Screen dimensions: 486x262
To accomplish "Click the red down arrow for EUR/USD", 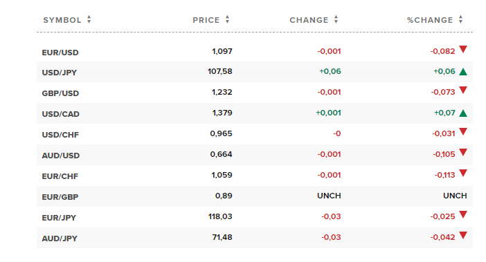I will click(x=463, y=50).
